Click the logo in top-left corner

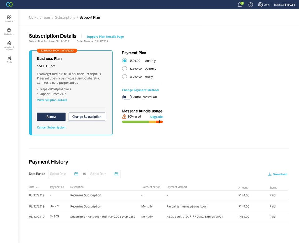(9, 5)
